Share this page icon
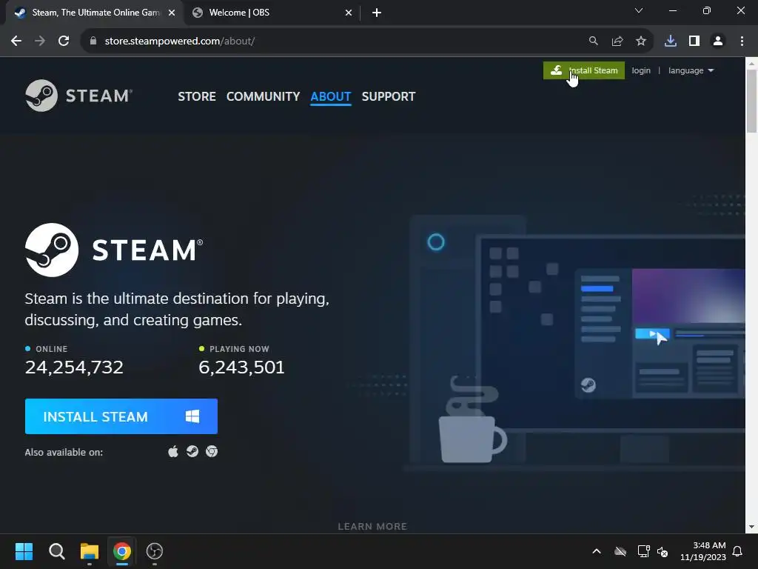758x569 pixels. click(x=617, y=41)
